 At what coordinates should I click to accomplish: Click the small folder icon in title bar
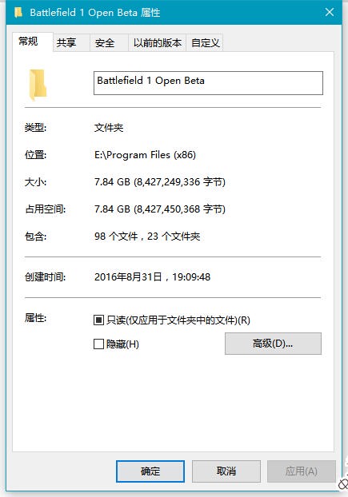(x=18, y=12)
